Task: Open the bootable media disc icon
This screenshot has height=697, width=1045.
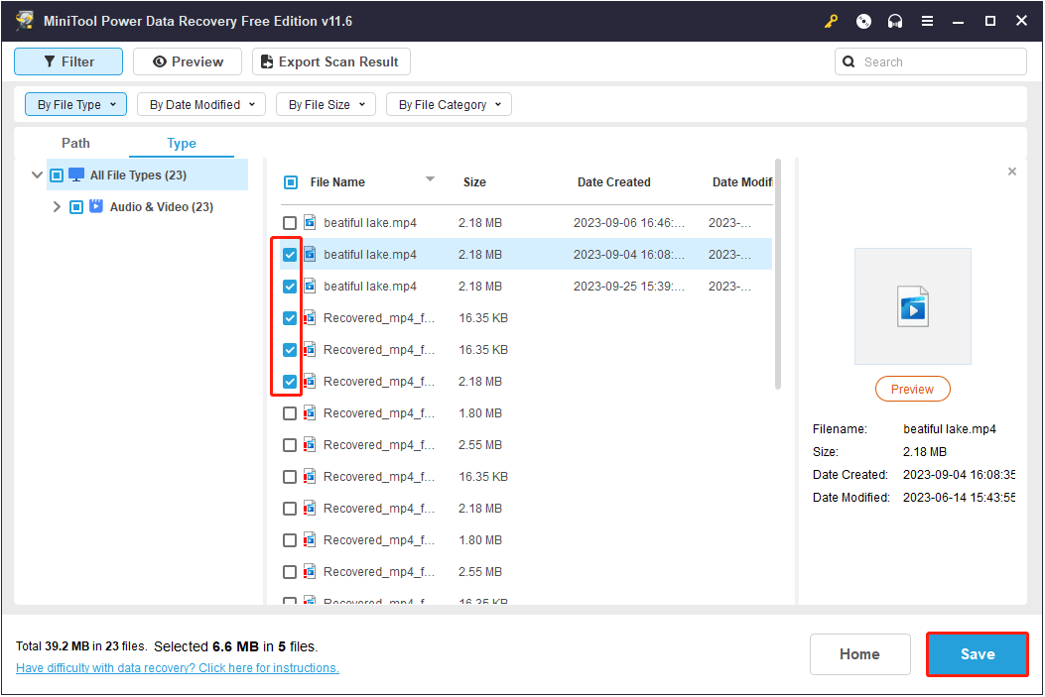Action: (862, 20)
